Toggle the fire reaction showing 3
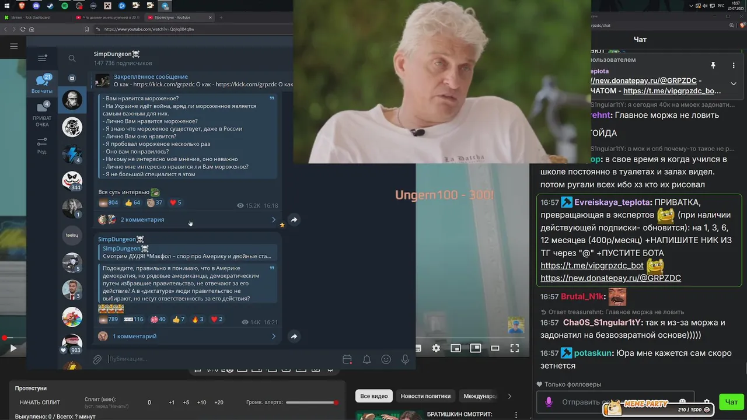This screenshot has height=420, width=747. point(197,319)
